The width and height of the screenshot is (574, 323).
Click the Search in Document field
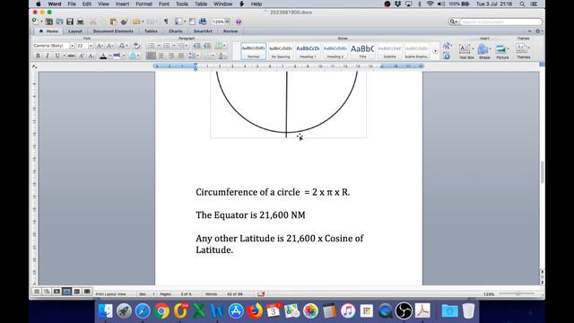[500, 22]
